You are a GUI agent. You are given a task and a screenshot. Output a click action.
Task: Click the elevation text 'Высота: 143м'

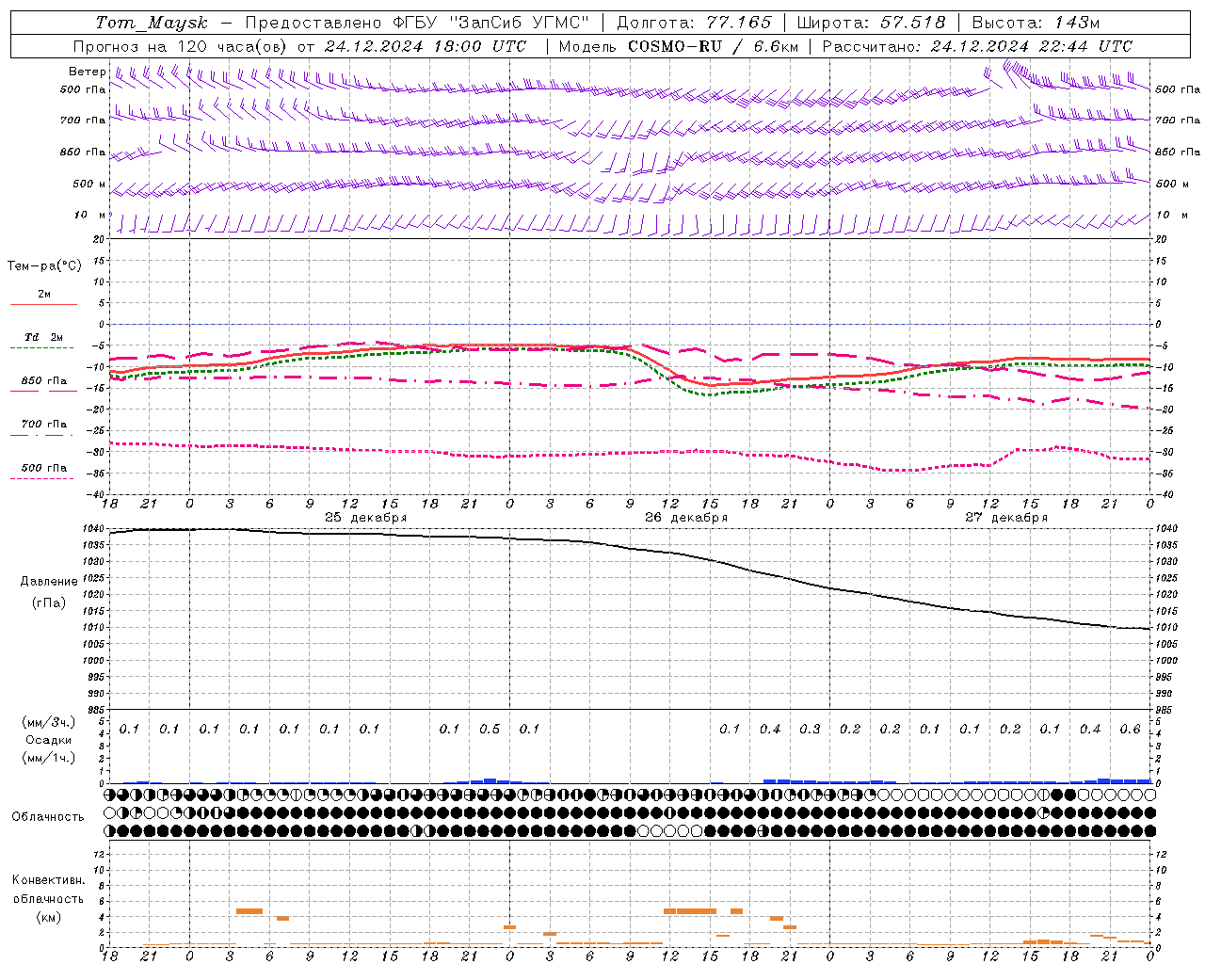click(1036, 23)
